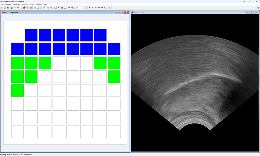Open the Options menu
Screen dimensions: 260x156
point(8,4)
